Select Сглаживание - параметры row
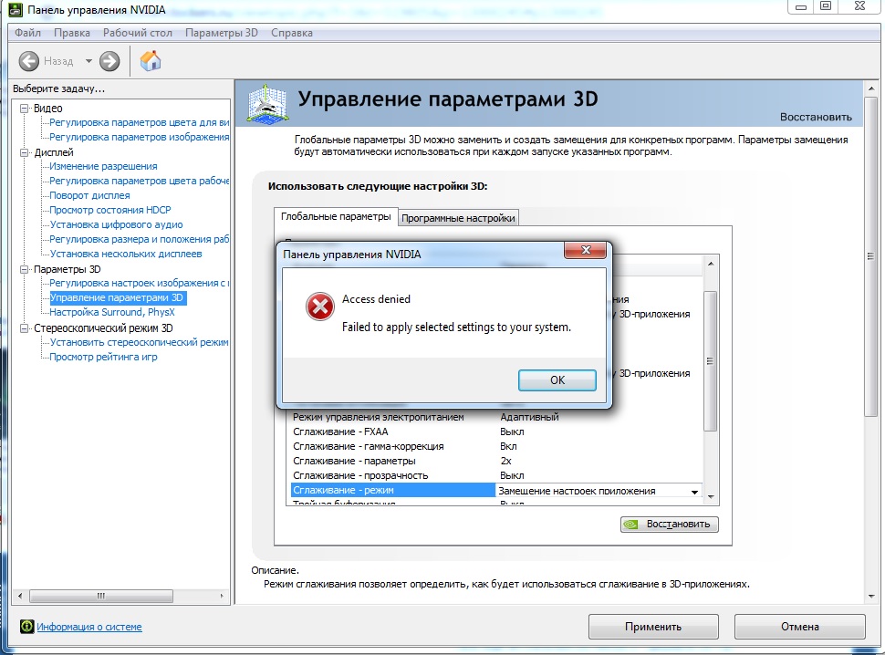885x655 pixels. pos(496,461)
